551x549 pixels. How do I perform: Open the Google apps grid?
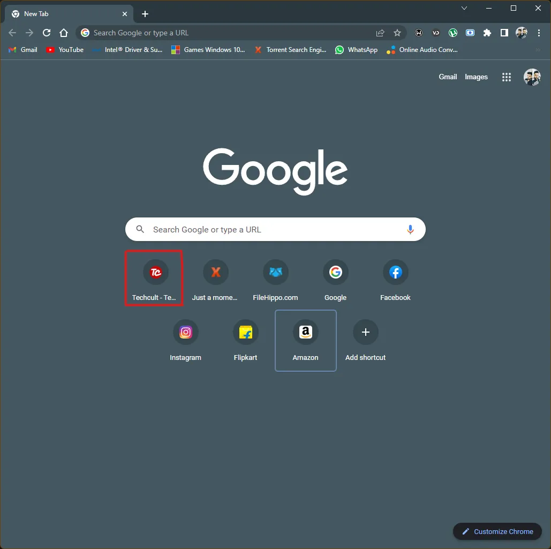coord(507,77)
